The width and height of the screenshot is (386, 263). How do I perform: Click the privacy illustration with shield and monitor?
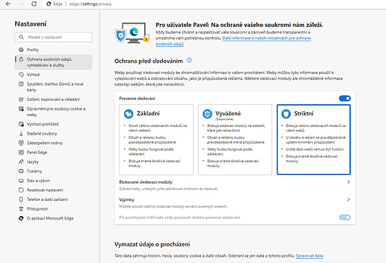132,32
